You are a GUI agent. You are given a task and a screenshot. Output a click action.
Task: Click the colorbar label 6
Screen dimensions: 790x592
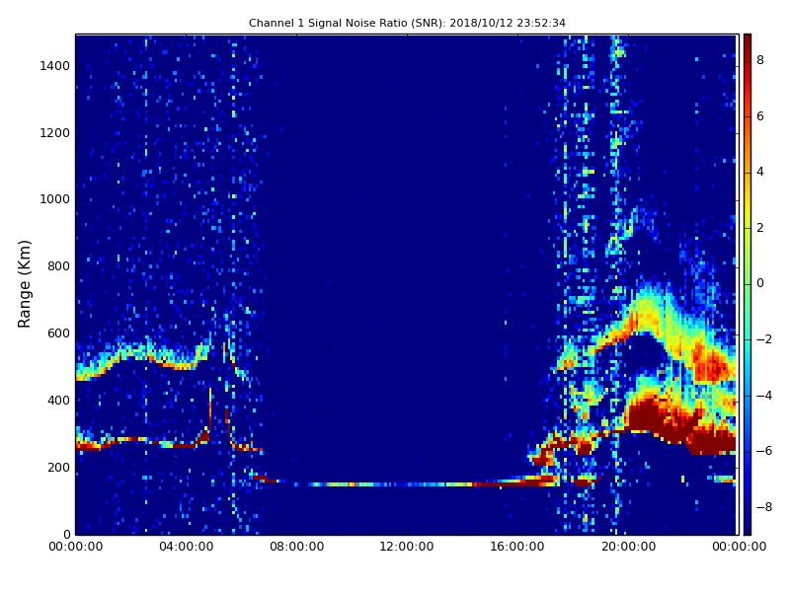point(760,116)
